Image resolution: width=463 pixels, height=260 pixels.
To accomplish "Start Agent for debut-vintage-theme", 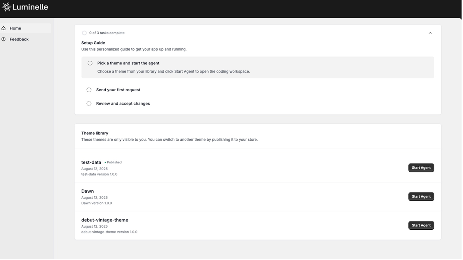I will [421, 225].
